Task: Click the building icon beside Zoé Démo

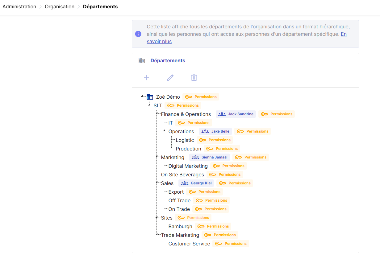Action: [x=150, y=97]
